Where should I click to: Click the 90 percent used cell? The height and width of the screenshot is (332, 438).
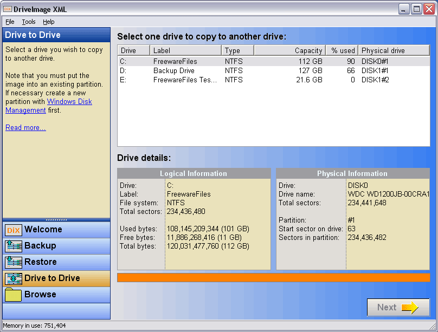coord(351,61)
